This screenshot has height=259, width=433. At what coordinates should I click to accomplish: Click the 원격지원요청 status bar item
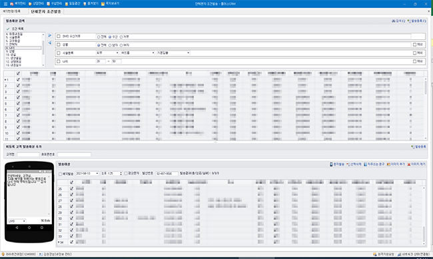(384, 254)
